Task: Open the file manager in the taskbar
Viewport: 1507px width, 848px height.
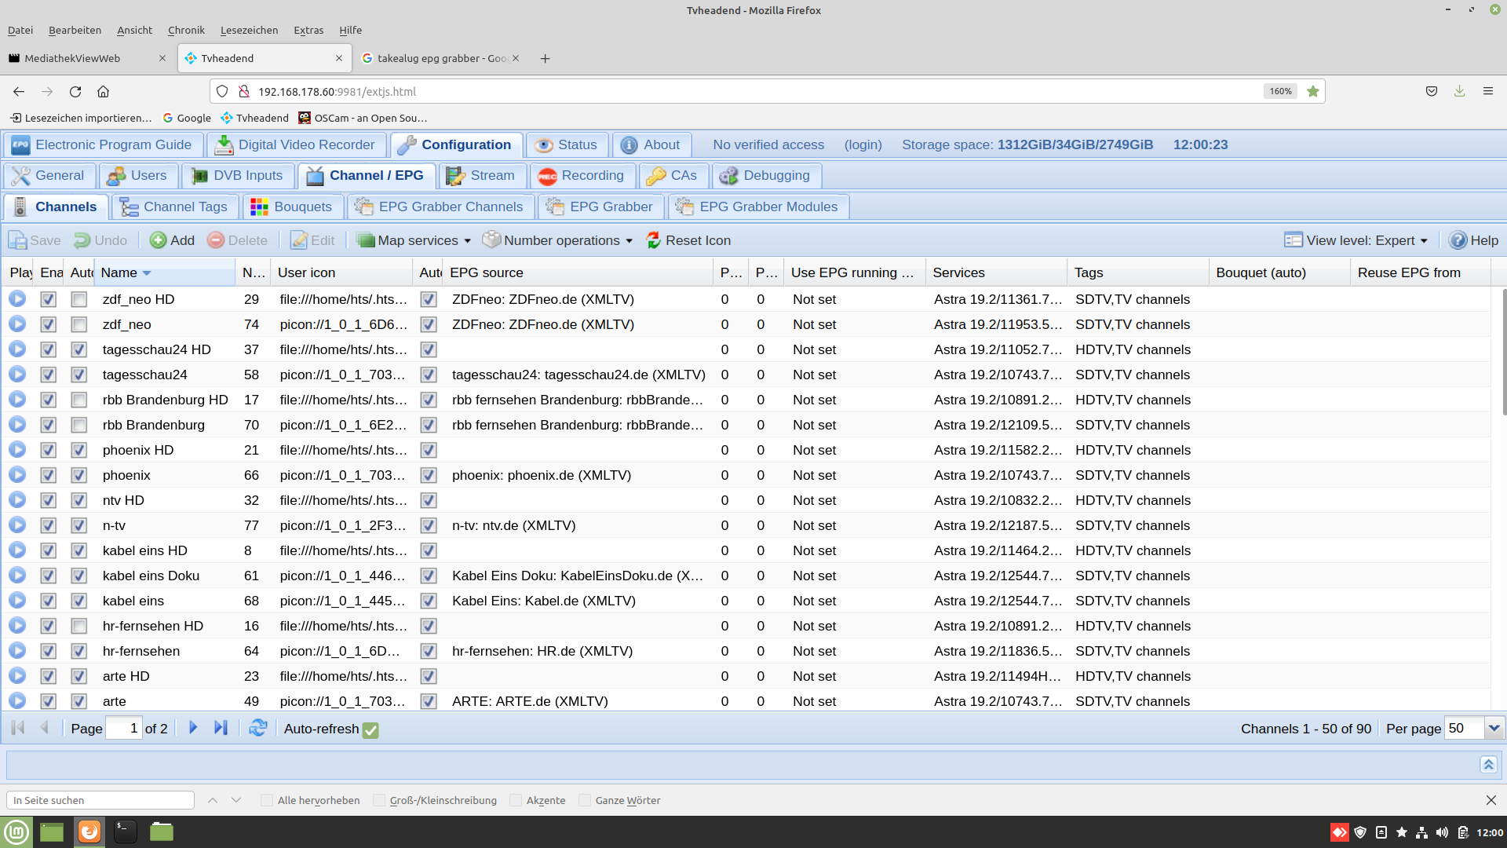Action: (x=161, y=832)
